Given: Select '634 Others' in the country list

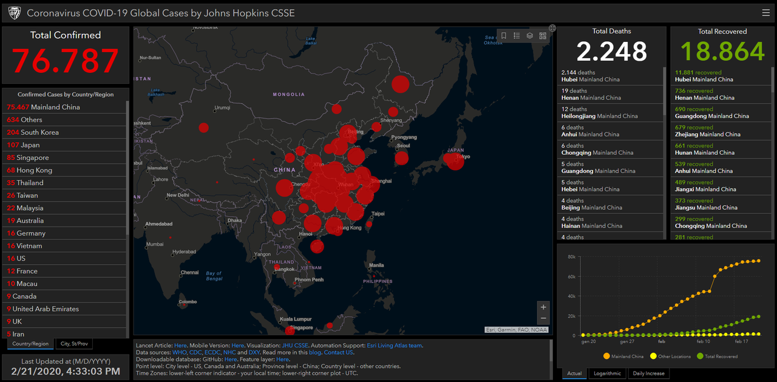Looking at the screenshot, I should pos(66,120).
